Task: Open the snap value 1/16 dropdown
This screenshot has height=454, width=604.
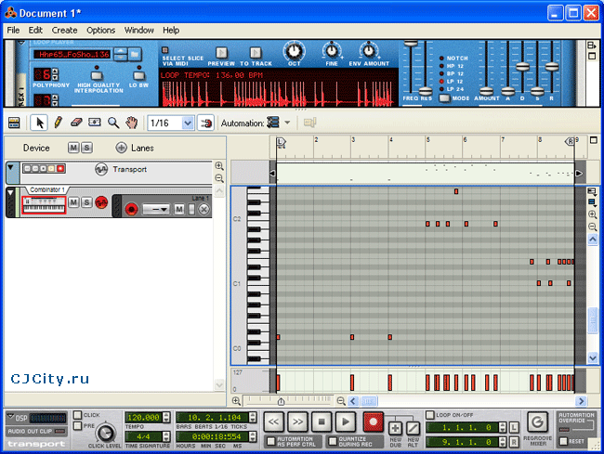Action: click(187, 123)
